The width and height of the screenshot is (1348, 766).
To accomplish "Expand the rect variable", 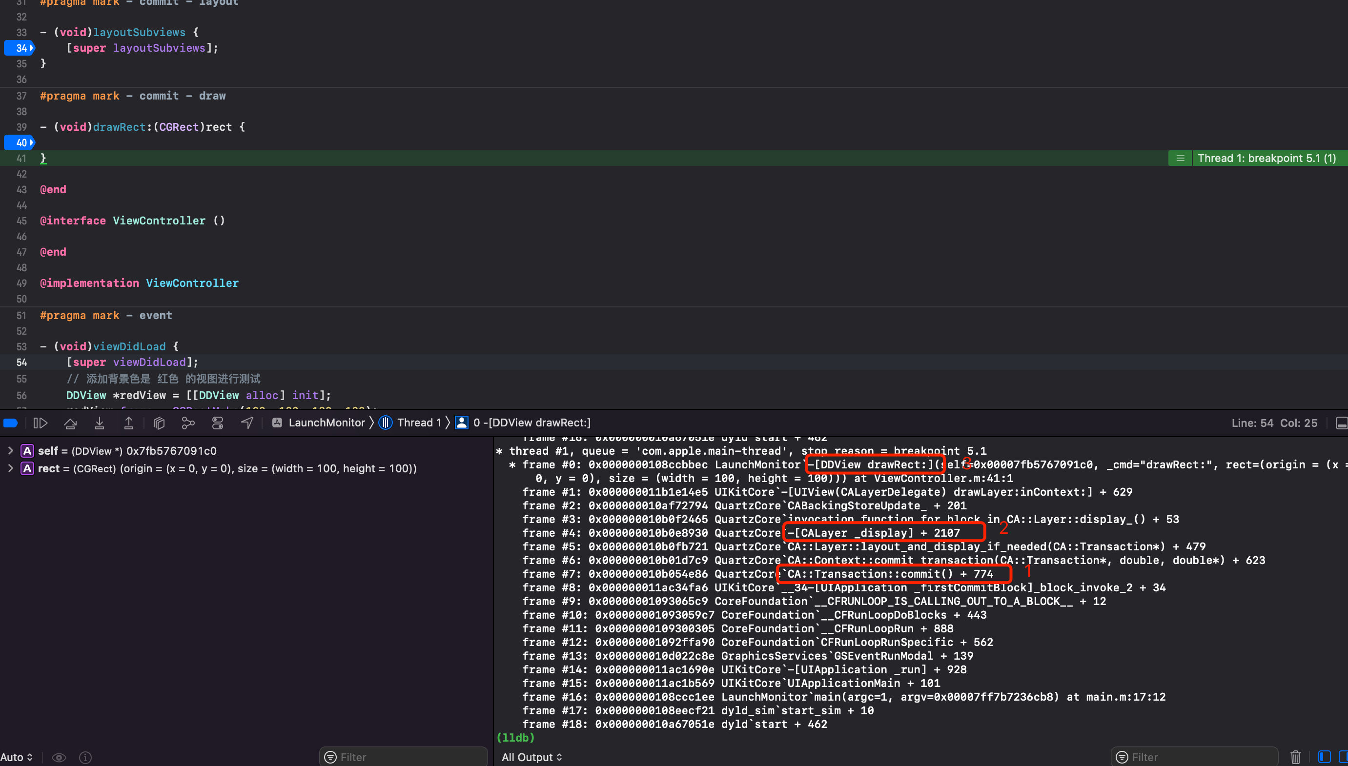I will pos(11,468).
